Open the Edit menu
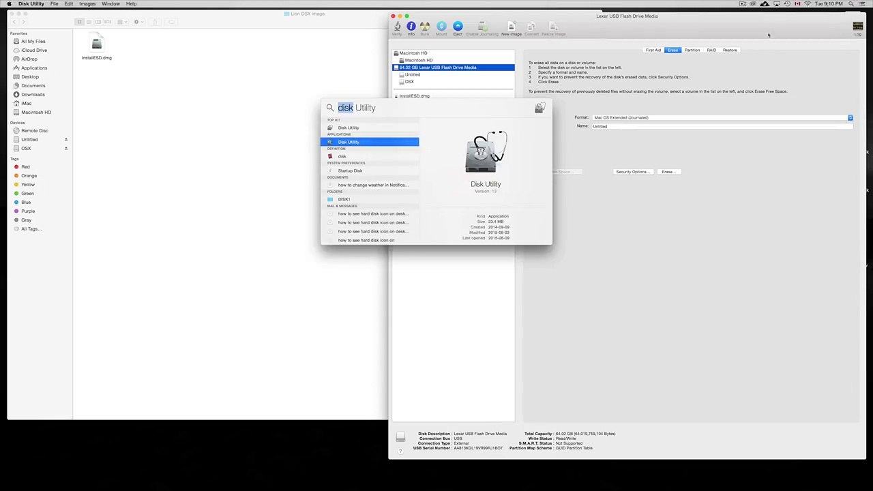The height and width of the screenshot is (491, 873). pos(69,4)
